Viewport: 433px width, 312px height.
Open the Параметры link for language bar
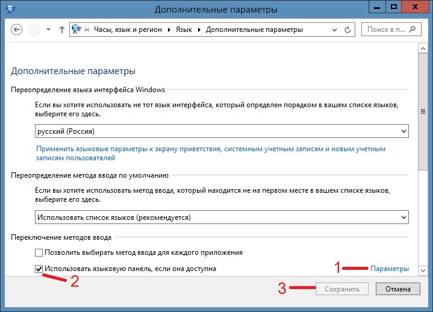pos(390,269)
